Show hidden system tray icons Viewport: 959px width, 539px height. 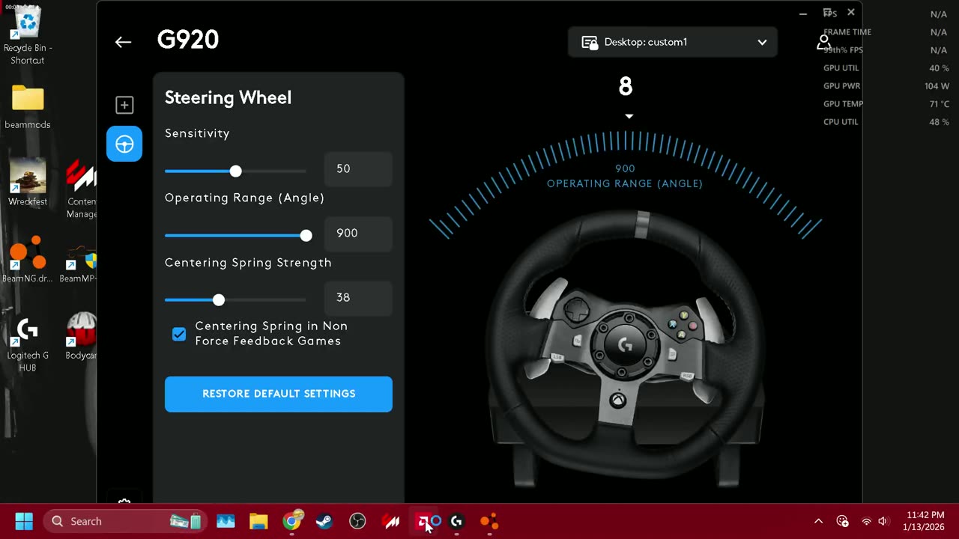click(x=818, y=521)
